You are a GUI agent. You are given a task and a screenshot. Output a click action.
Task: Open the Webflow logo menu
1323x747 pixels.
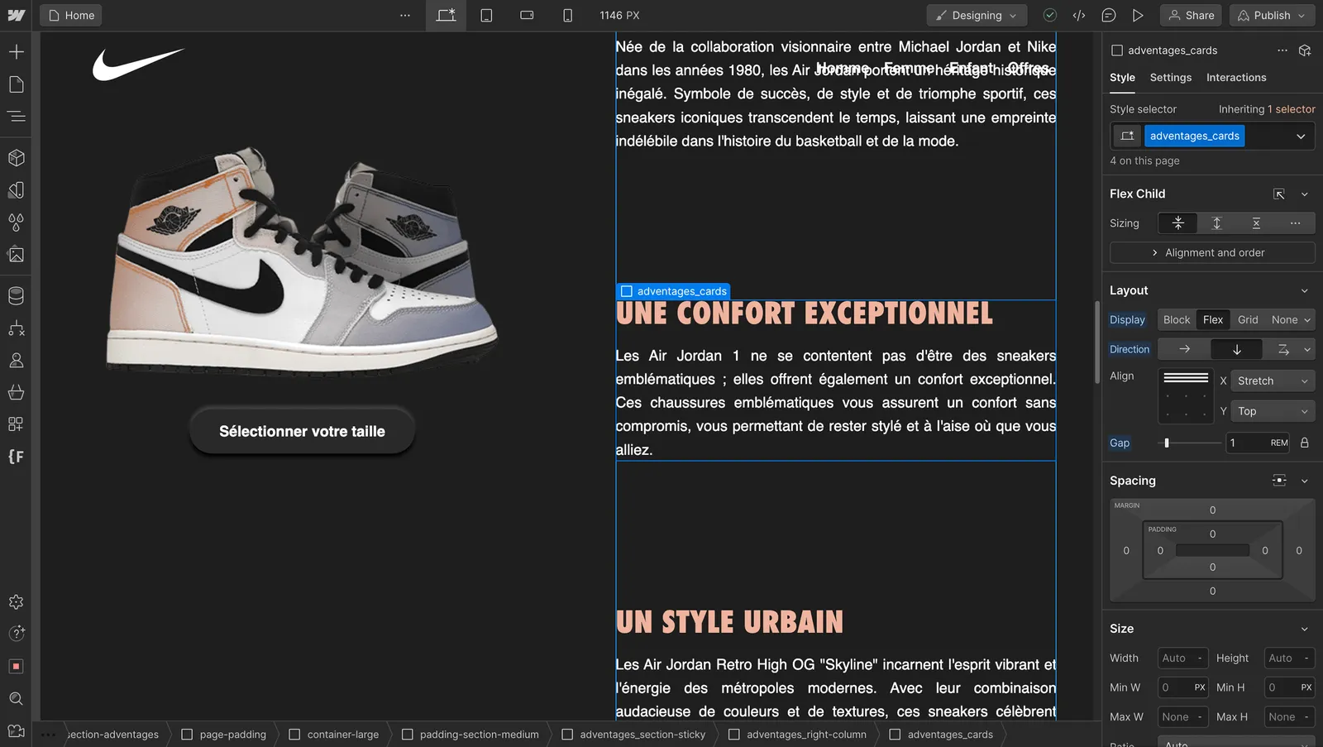click(16, 15)
